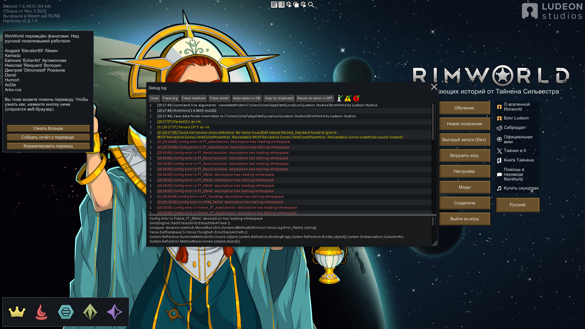Click the gold crown expansion icon
585x329 pixels.
(x=17, y=312)
